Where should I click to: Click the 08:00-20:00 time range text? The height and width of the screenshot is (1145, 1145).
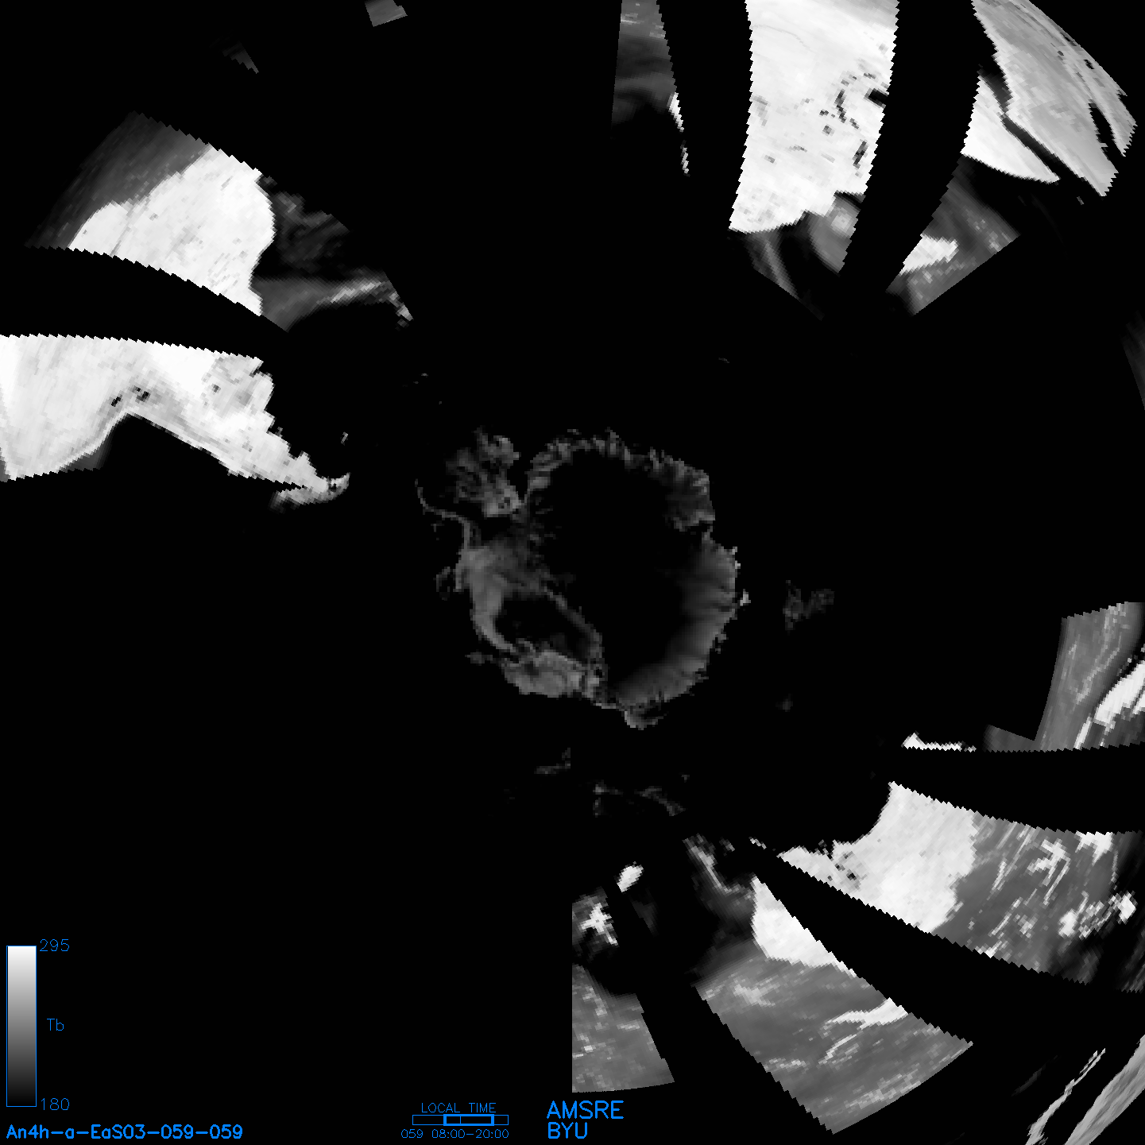[x=470, y=1134]
